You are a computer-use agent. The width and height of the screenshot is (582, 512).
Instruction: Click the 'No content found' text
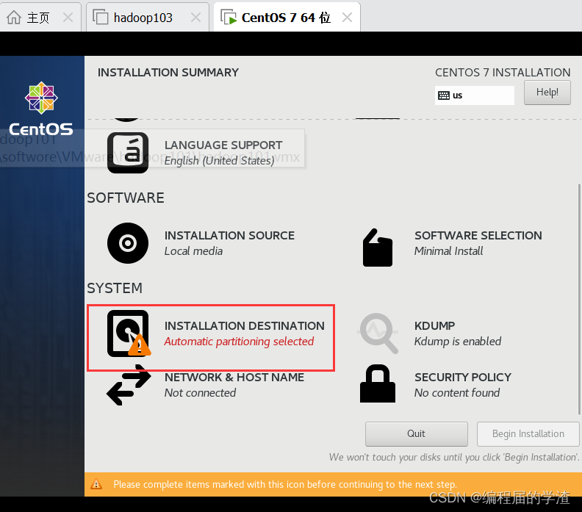click(457, 393)
